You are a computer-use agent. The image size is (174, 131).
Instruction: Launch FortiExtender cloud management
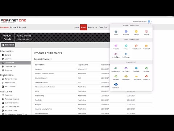(x=136, y=47)
